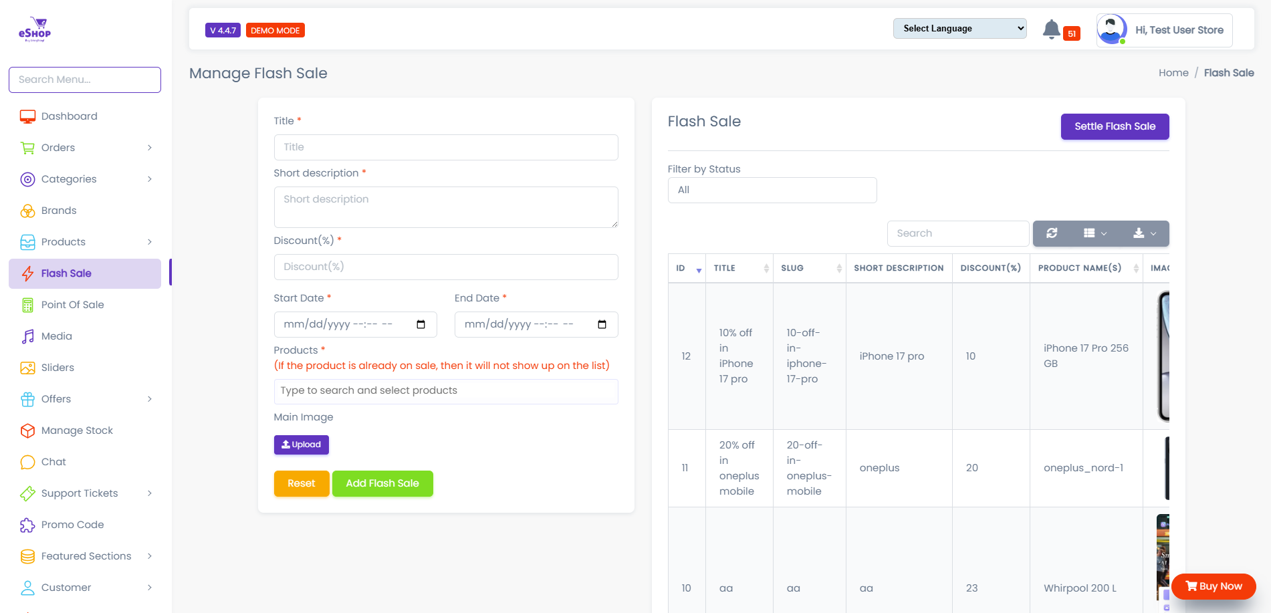
Task: Open table columns toggle dropdown
Action: [x=1095, y=233]
